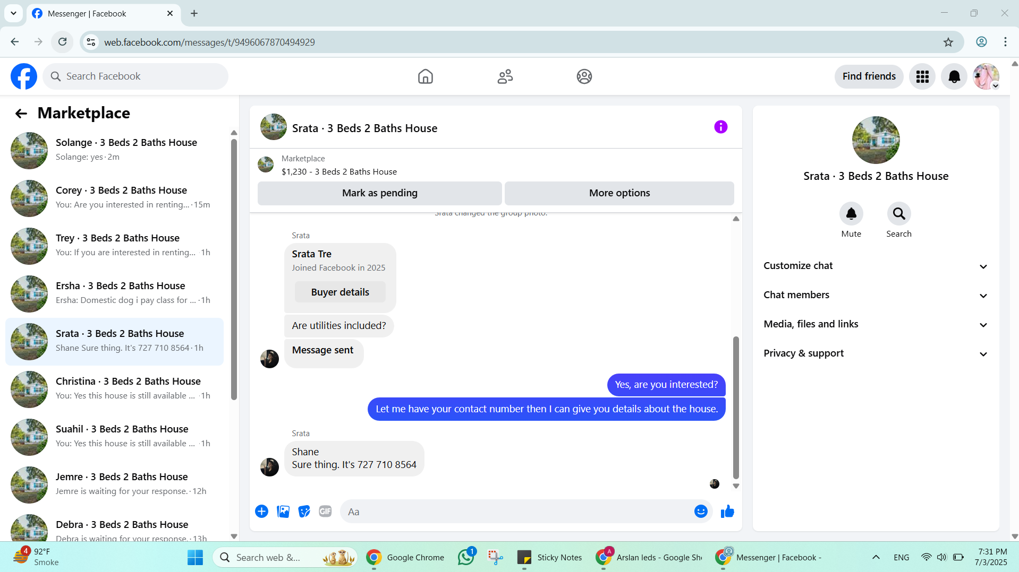Viewport: 1019px width, 572px height.
Task: Close the Messenger Facebook tab
Action: pyautogui.click(x=170, y=13)
